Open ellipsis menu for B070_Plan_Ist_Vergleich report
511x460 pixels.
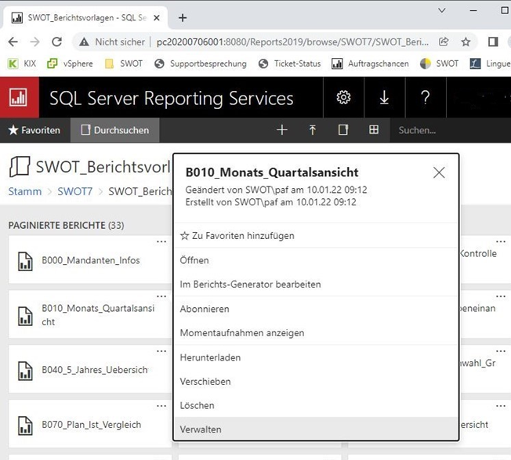click(161, 406)
